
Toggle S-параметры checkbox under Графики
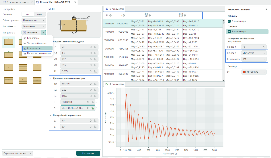229,32
